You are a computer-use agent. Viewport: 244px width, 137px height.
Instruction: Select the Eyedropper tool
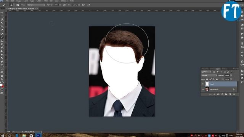click(x=2, y=30)
